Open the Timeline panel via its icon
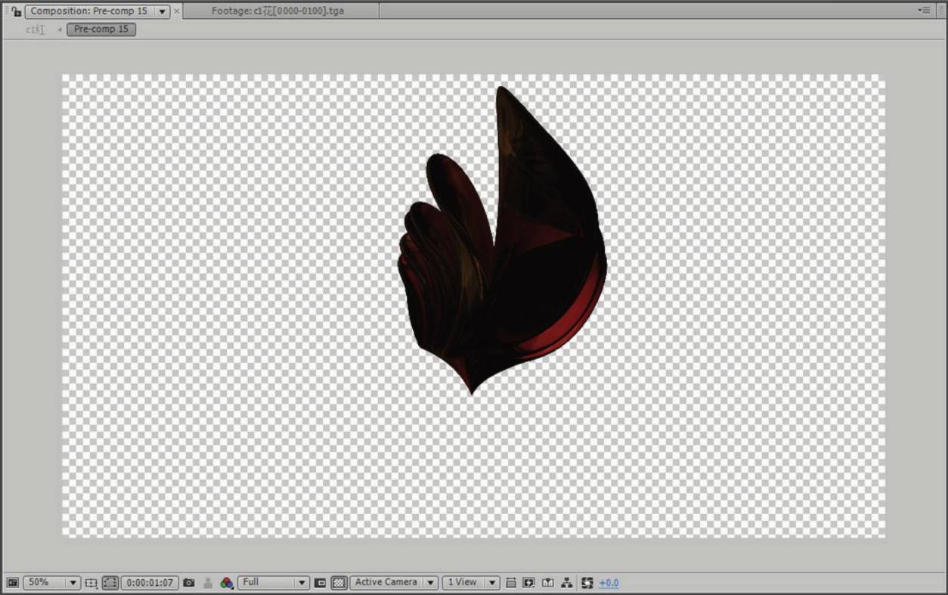948x595 pixels. click(x=548, y=583)
